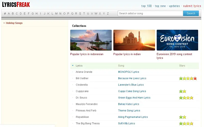Screen dimensions: 204x127
Task: Click the Song column header
Action: (x=121, y=66)
